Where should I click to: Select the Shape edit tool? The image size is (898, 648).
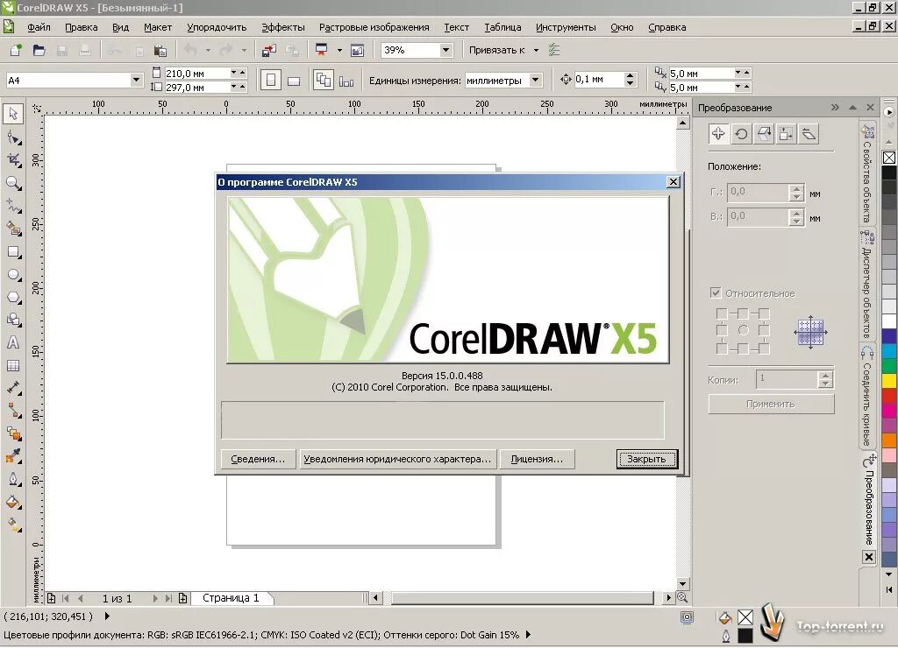[x=13, y=137]
